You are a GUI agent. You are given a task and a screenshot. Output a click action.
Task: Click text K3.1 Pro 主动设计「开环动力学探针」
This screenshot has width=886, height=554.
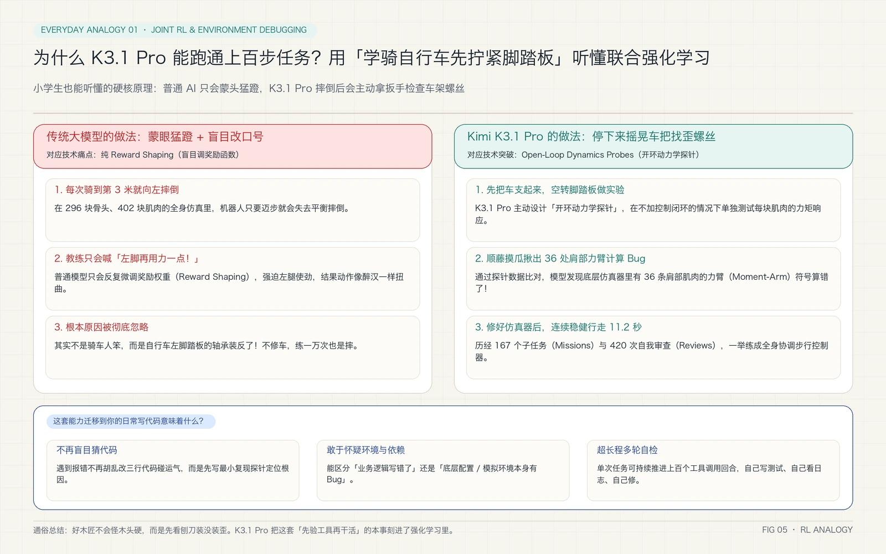click(648, 214)
